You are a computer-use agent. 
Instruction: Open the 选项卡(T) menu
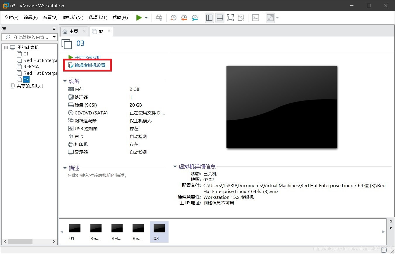point(98,18)
